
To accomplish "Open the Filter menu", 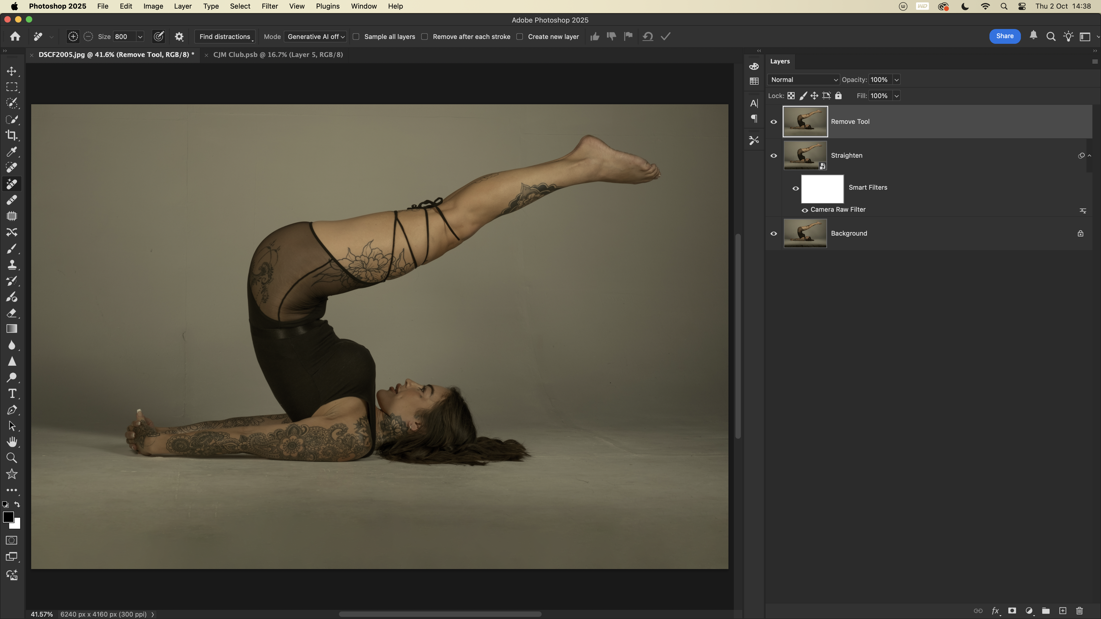I will 269,6.
